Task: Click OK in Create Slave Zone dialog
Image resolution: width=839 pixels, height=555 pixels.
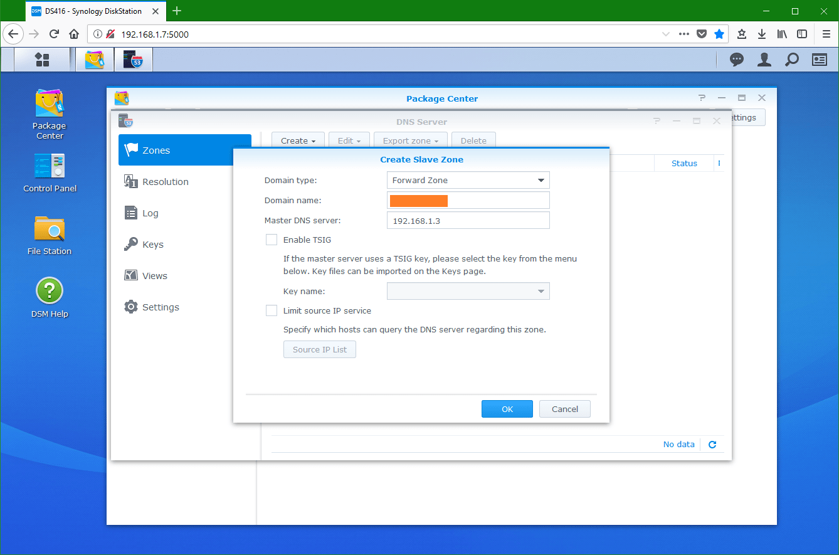Action: (507, 409)
